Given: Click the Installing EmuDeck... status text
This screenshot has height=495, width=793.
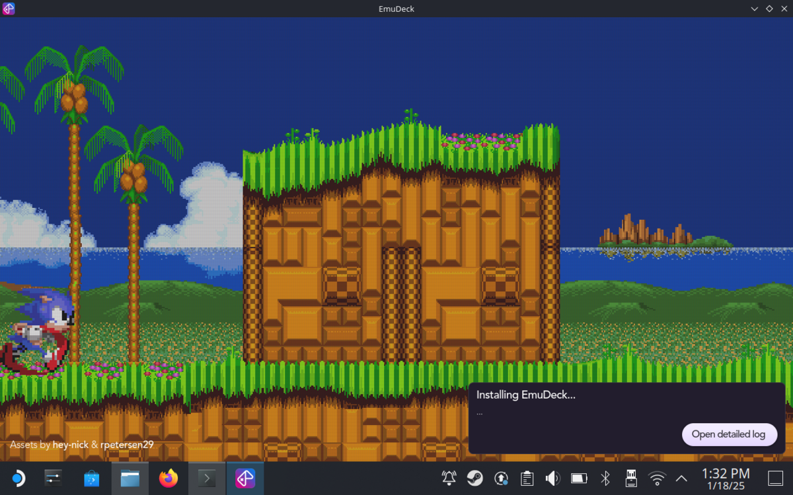Looking at the screenshot, I should pyautogui.click(x=526, y=395).
